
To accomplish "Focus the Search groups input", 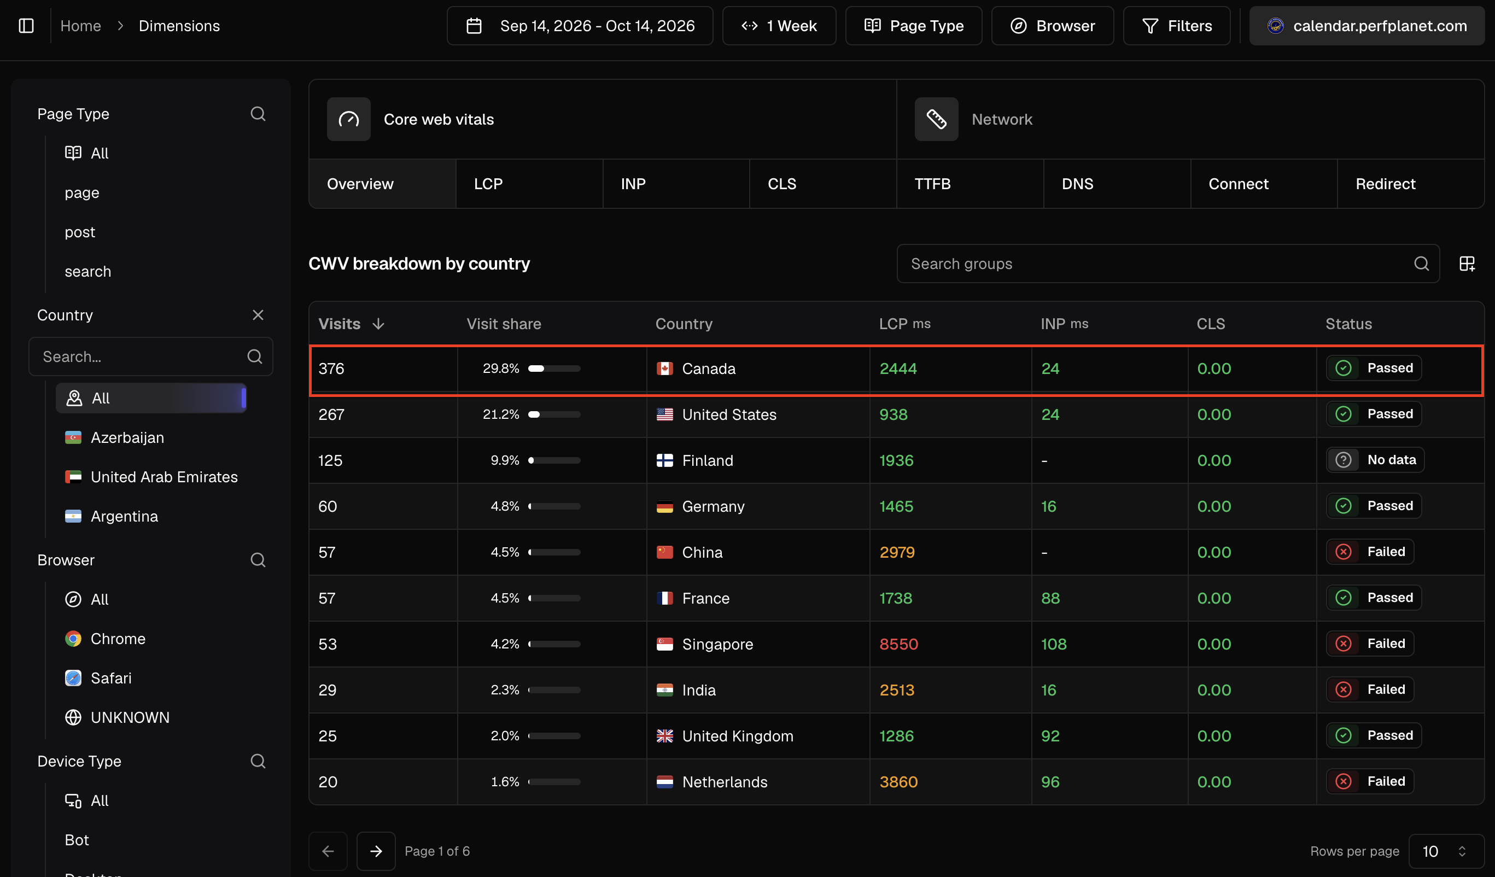I will 1167,264.
